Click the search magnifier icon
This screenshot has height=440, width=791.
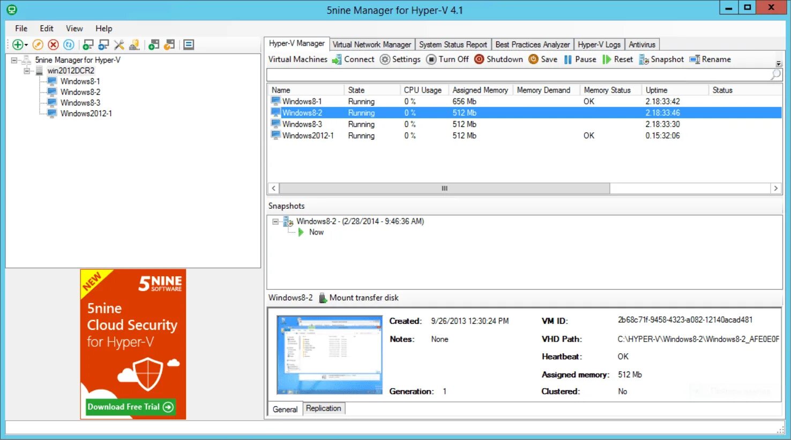[775, 75]
